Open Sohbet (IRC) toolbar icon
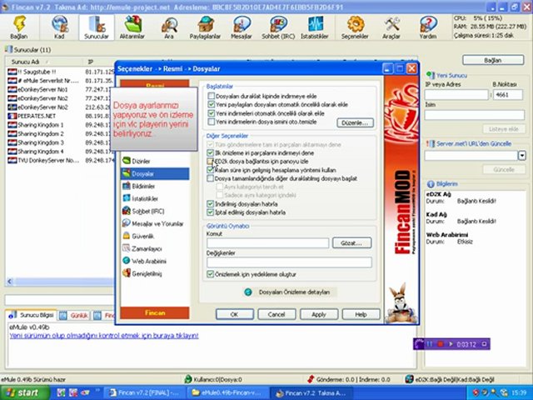The image size is (533, 400). click(x=278, y=27)
